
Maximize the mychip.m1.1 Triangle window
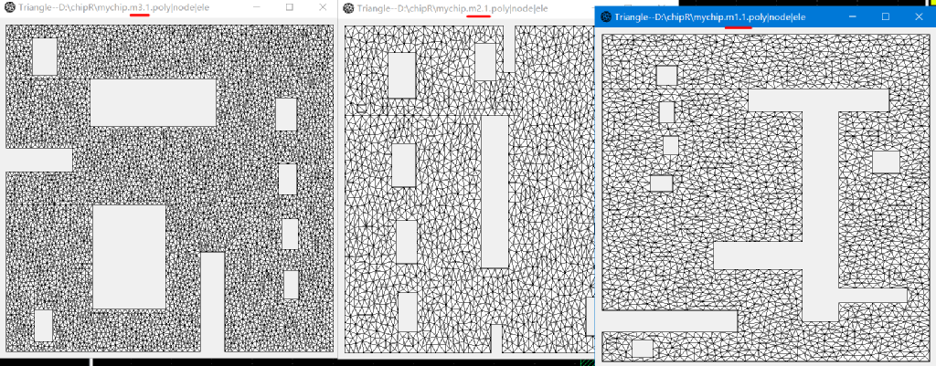coord(885,17)
